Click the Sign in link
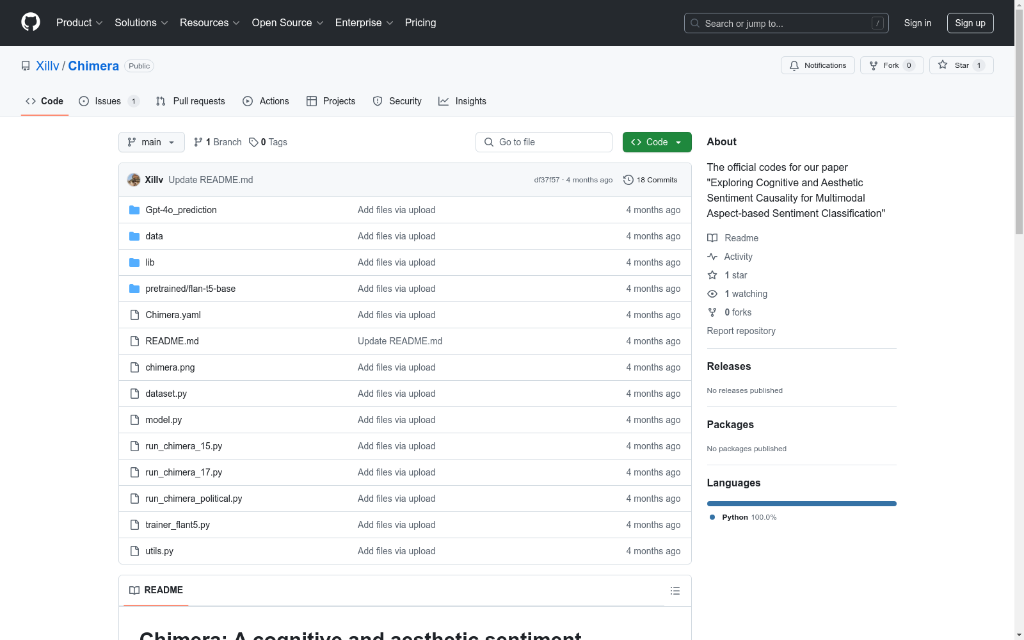1024x640 pixels. [917, 23]
